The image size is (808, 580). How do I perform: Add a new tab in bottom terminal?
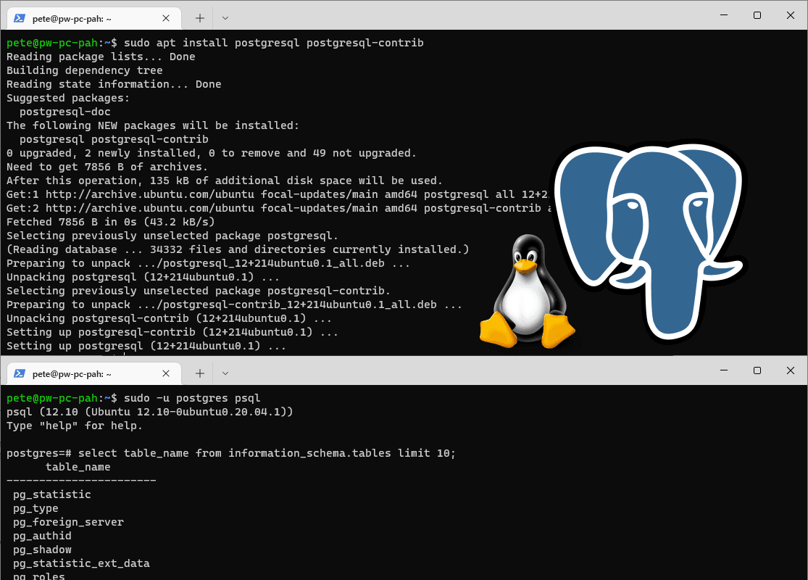(x=200, y=374)
